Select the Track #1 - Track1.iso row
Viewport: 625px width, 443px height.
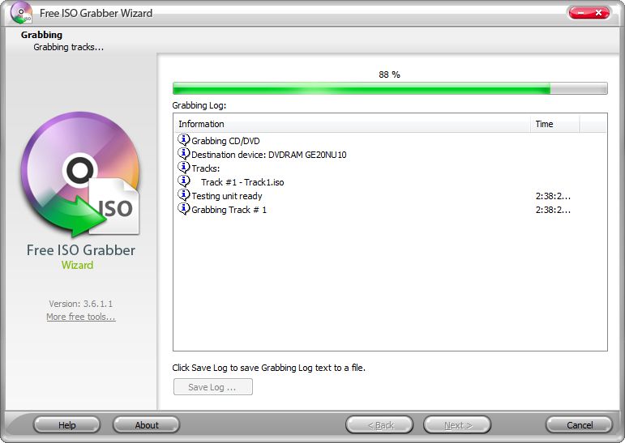point(390,182)
